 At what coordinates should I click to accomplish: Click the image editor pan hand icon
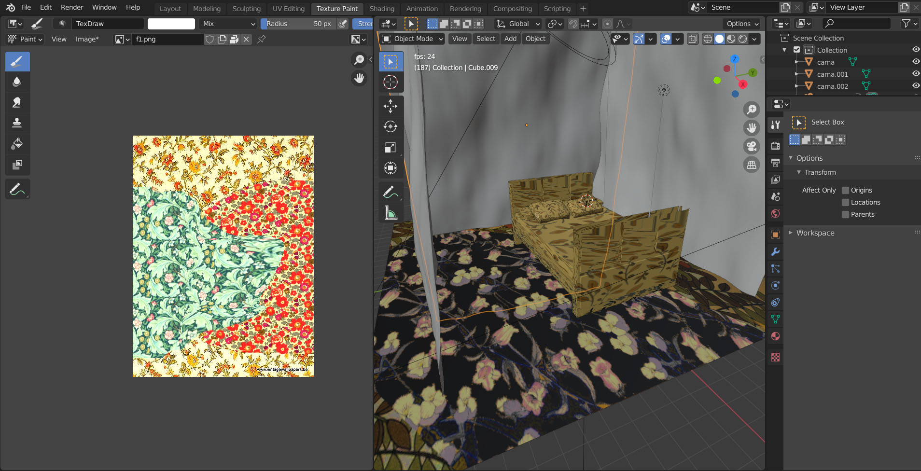pyautogui.click(x=359, y=78)
